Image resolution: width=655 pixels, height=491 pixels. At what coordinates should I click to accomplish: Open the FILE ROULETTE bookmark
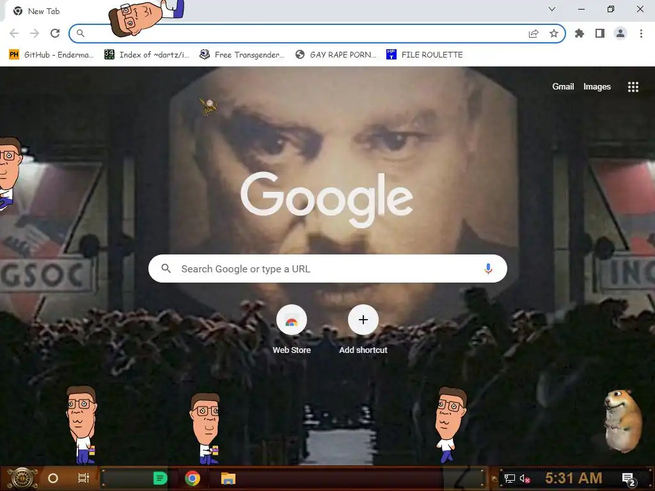click(425, 55)
